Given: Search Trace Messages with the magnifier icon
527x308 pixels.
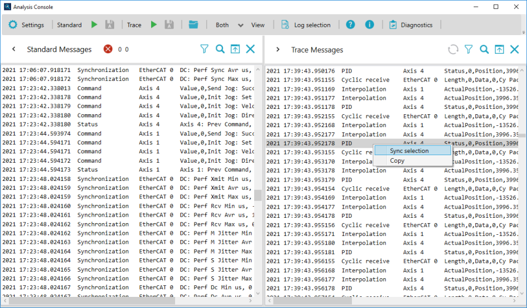Looking at the screenshot, I should tap(484, 50).
